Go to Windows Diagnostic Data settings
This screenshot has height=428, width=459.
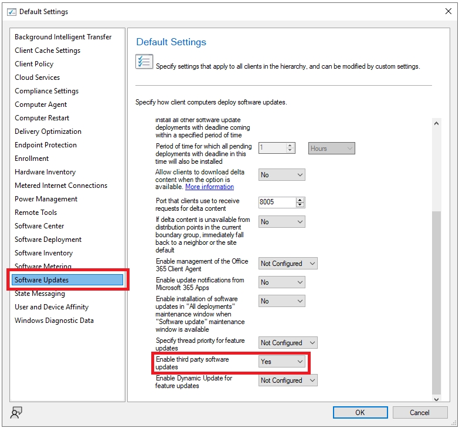pos(54,321)
